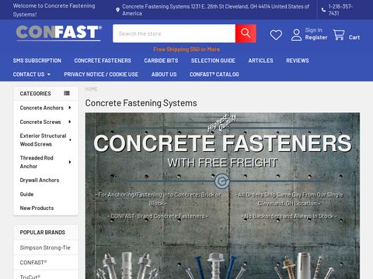Click the CONFAST logo
Screen dimensions: 373x279
pyautogui.click(x=58, y=33)
